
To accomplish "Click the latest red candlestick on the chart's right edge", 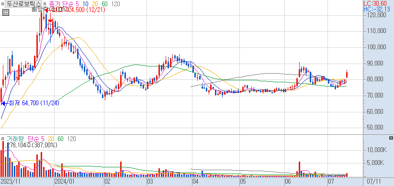I will point(347,75).
